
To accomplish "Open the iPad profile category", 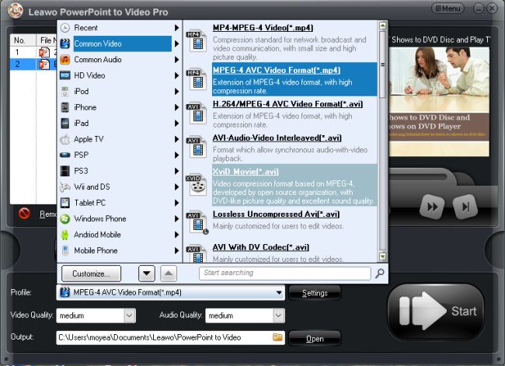I will click(x=119, y=123).
